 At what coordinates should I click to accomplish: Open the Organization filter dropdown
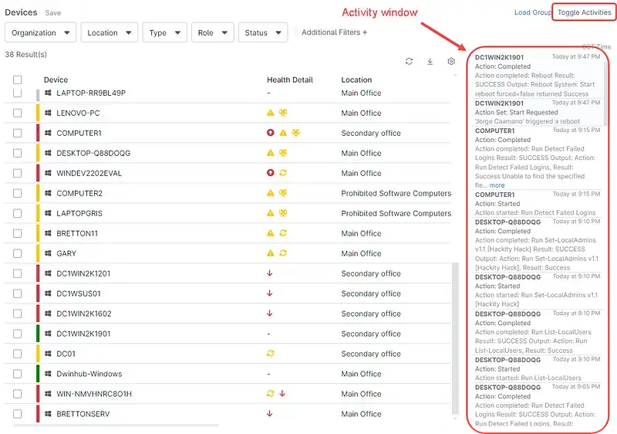[41, 32]
